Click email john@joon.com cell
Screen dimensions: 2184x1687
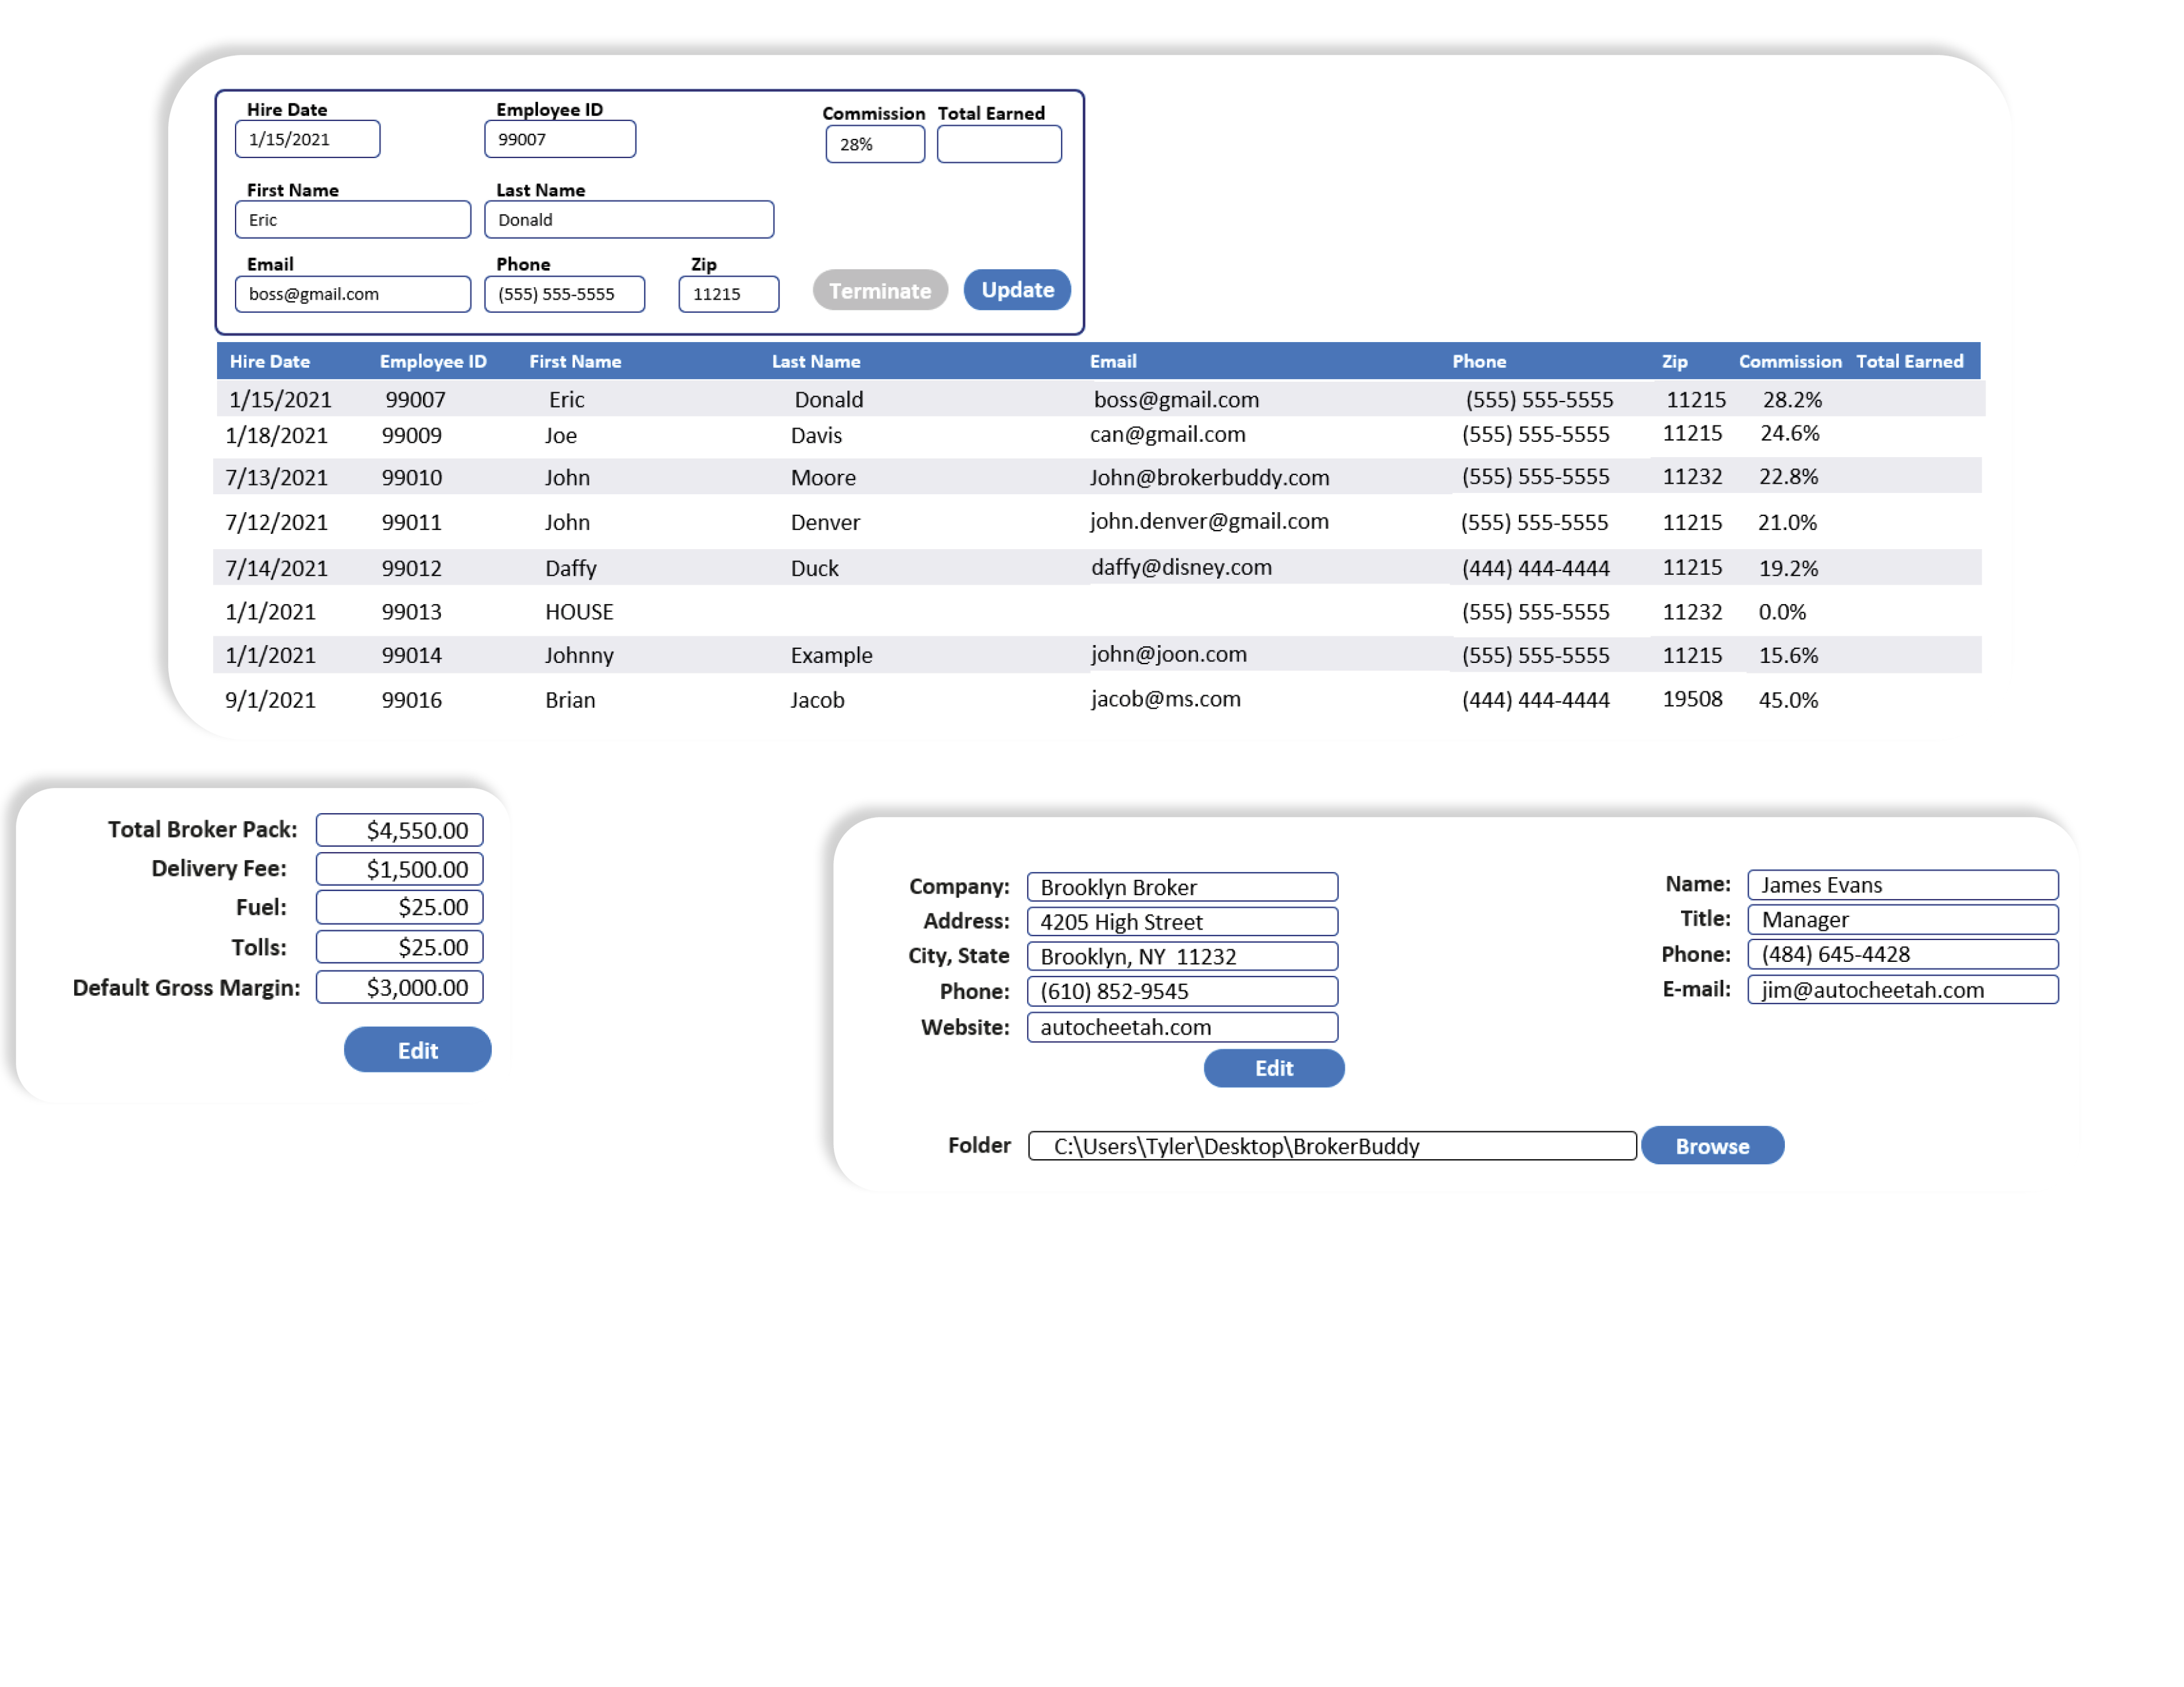tap(1168, 654)
